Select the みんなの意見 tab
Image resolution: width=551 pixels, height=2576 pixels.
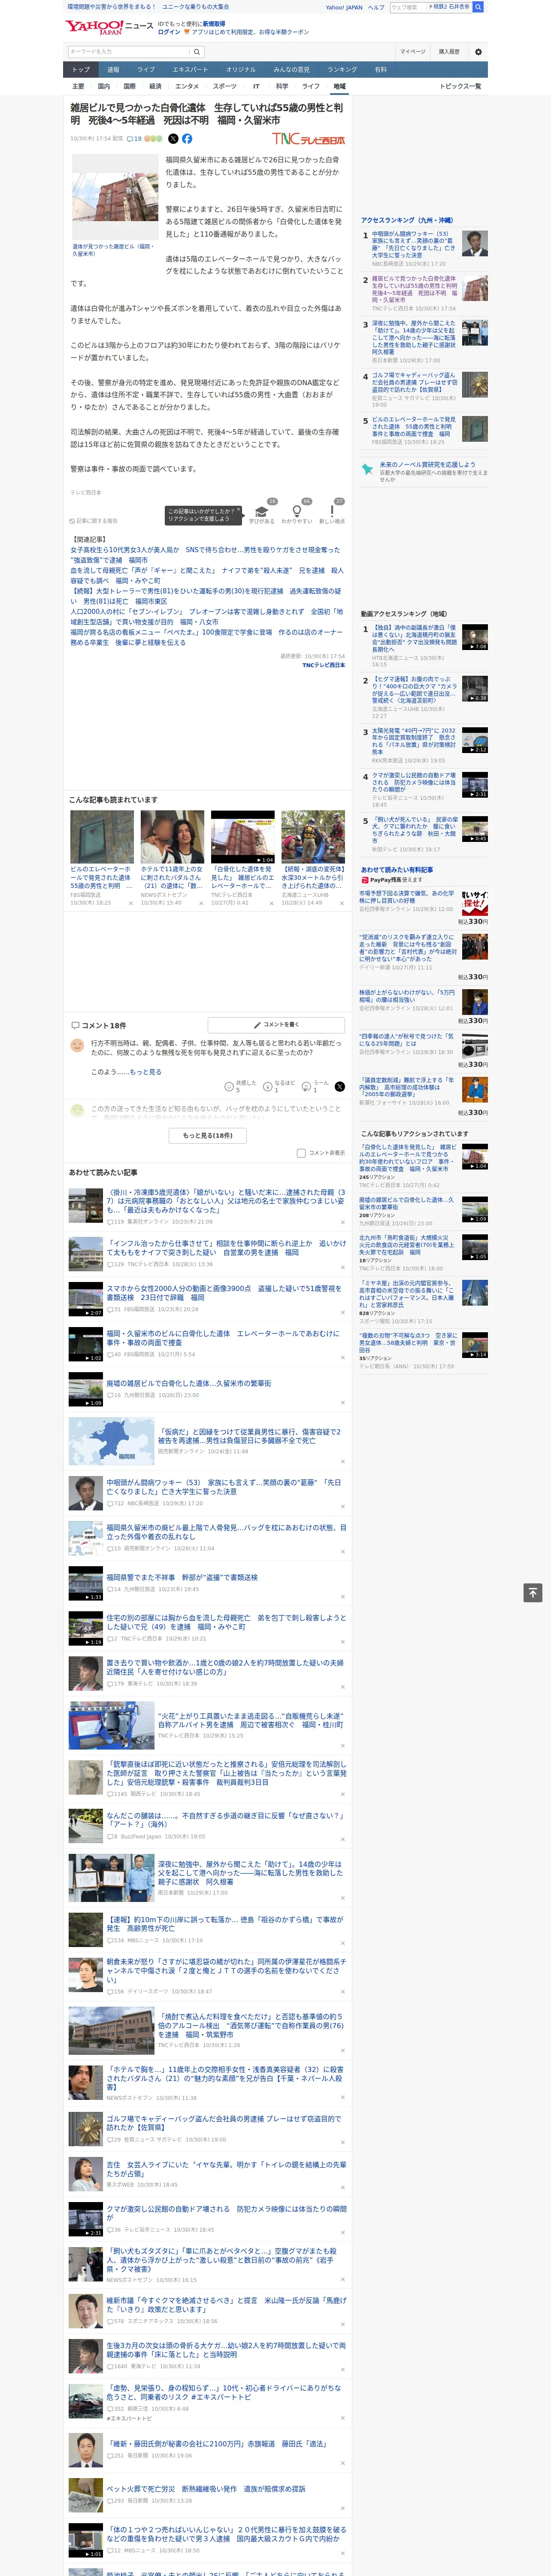[291, 70]
